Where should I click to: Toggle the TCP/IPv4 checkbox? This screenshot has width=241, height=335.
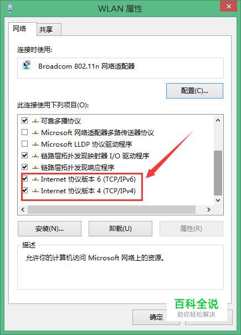pyautogui.click(x=25, y=190)
